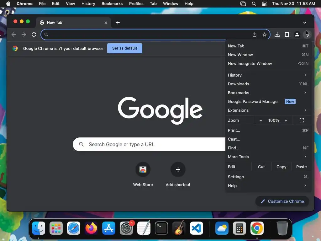Launch Firefox from the Dock
321x241 pixels.
coord(91,228)
